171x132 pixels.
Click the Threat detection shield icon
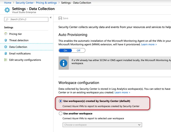[6, 40]
